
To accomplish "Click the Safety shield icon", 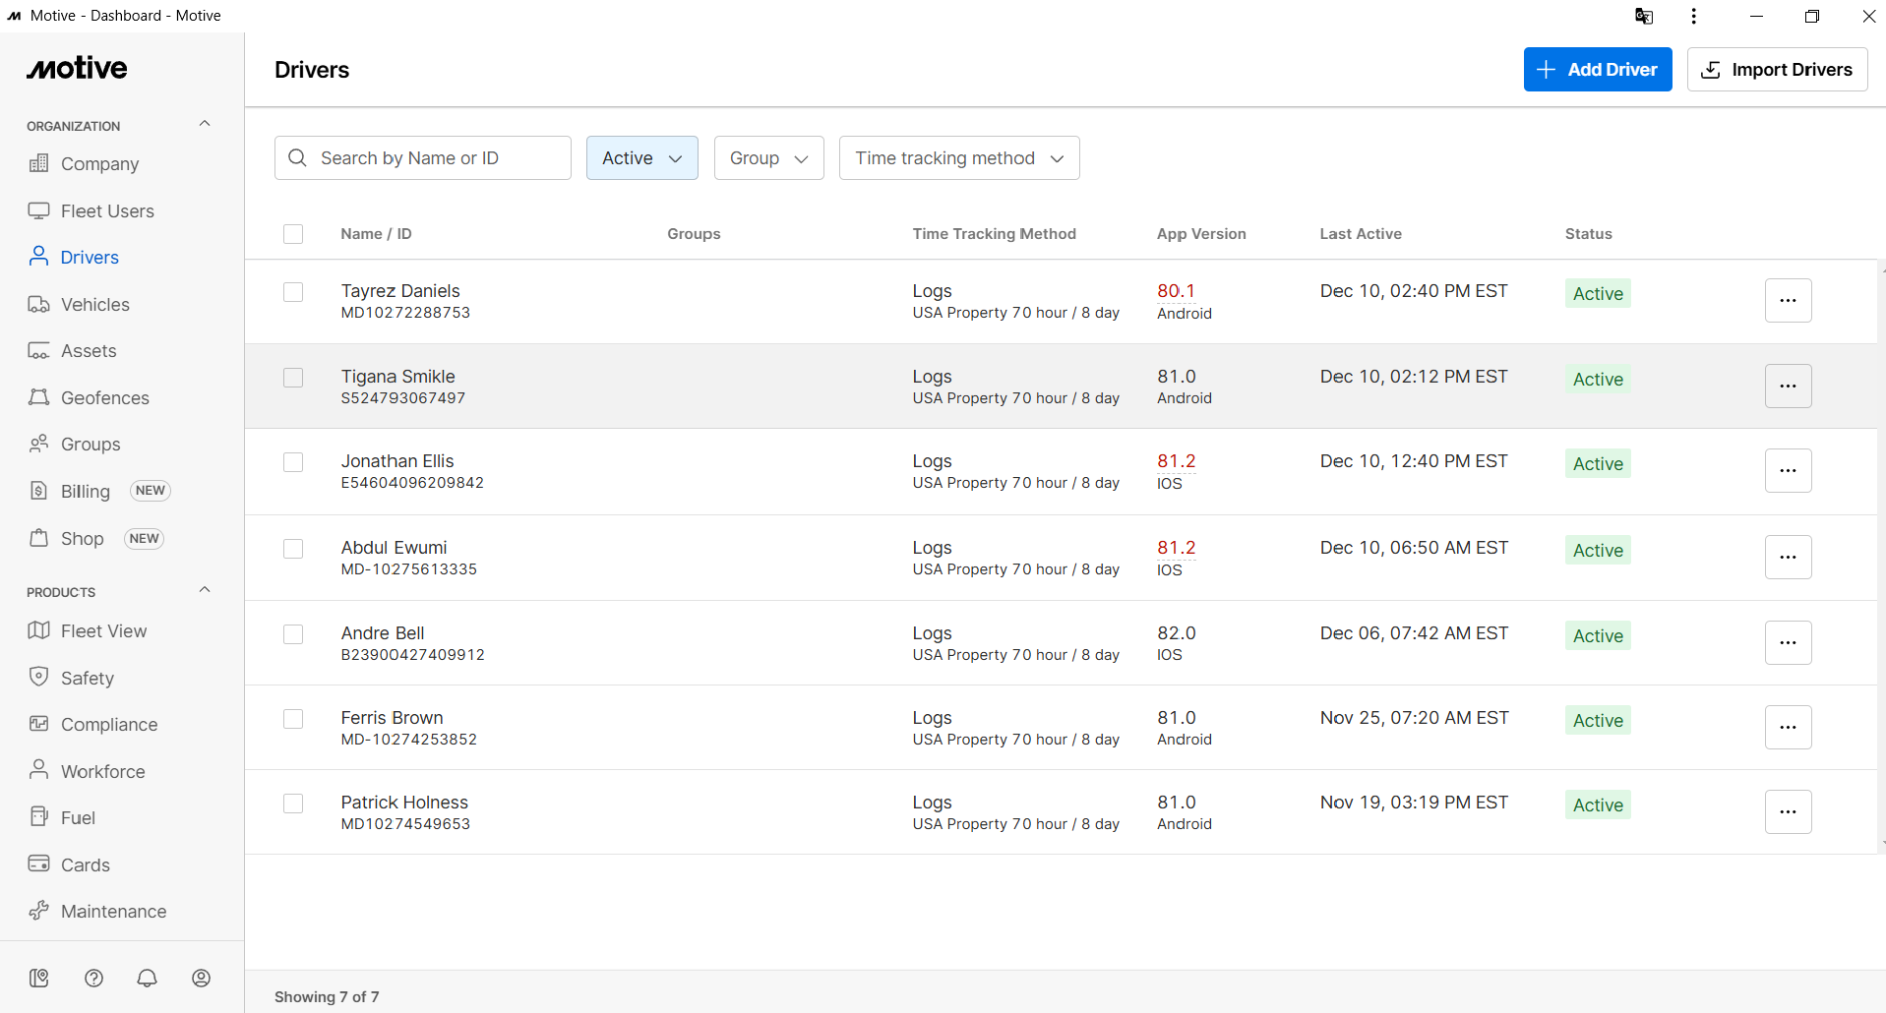I will 39,677.
